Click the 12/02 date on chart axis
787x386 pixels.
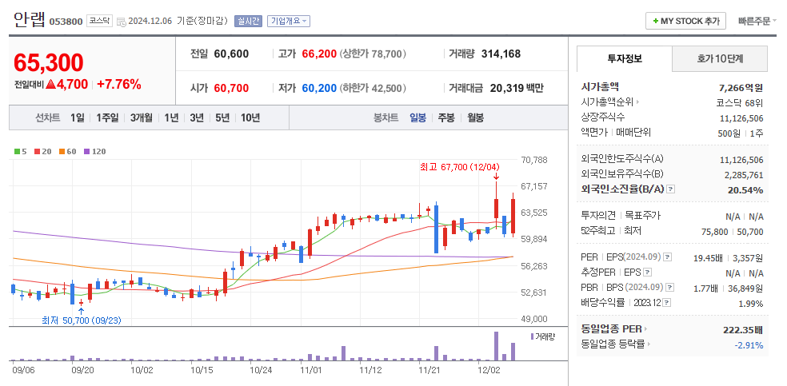point(489,370)
